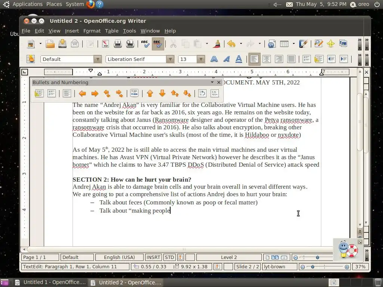Click INSRT insert mode field

(x=153, y=257)
